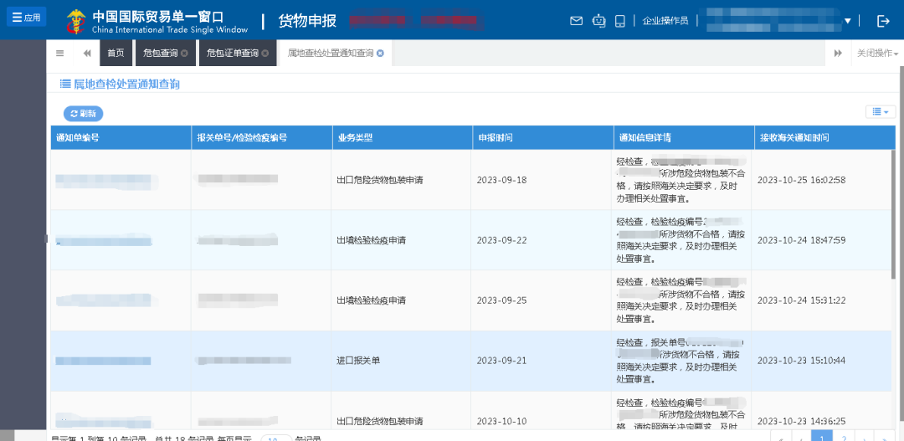Close the 属地查检处置通知查询 tab
This screenshot has height=441, width=904.
[380, 53]
